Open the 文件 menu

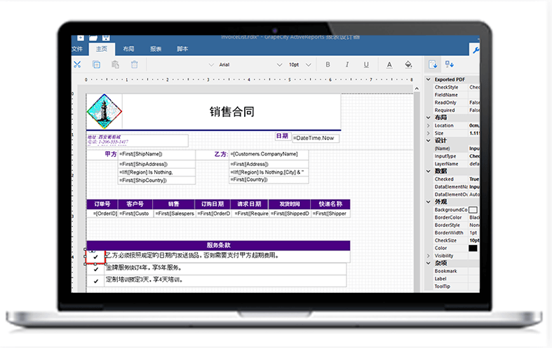(77, 49)
